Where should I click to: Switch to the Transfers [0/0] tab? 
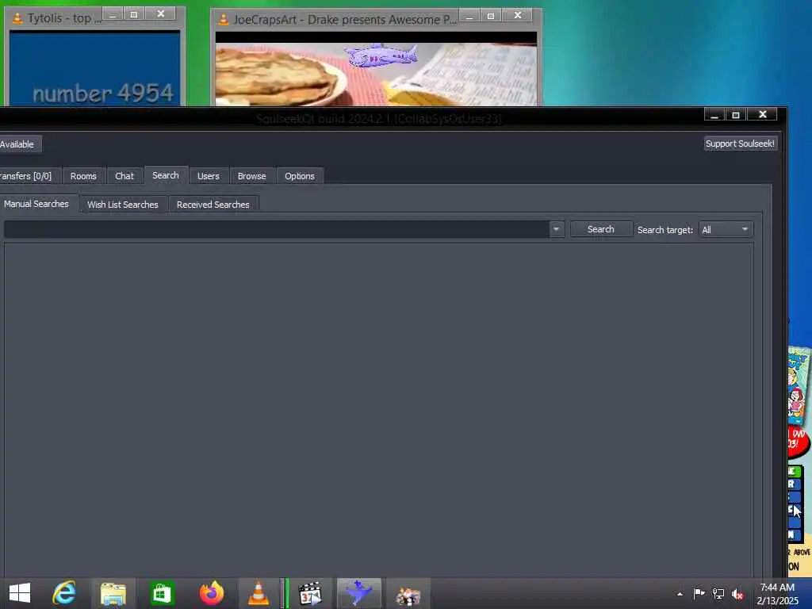[x=29, y=176]
